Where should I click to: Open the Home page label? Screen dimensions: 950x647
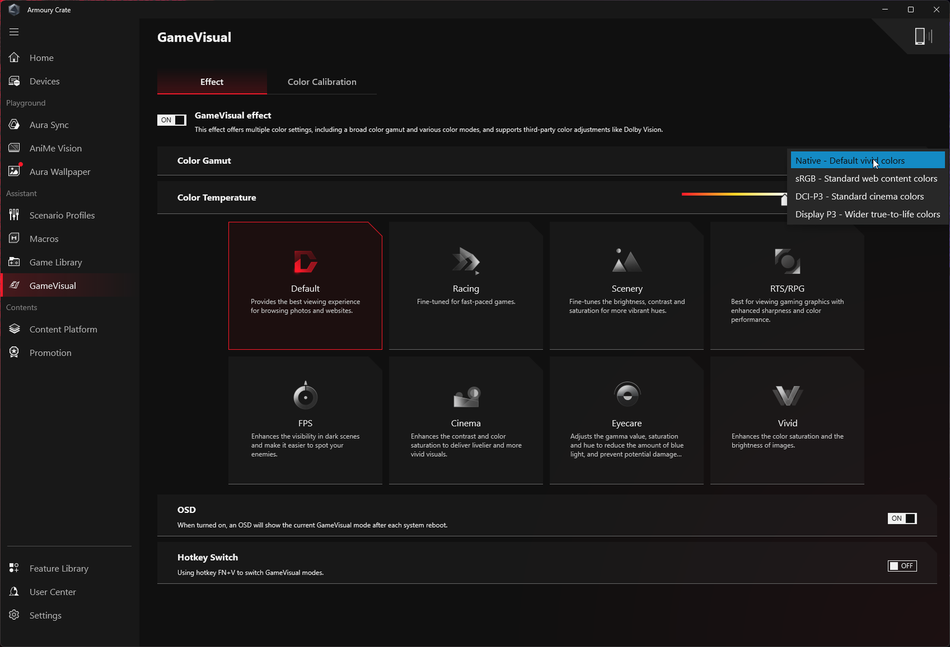click(42, 58)
